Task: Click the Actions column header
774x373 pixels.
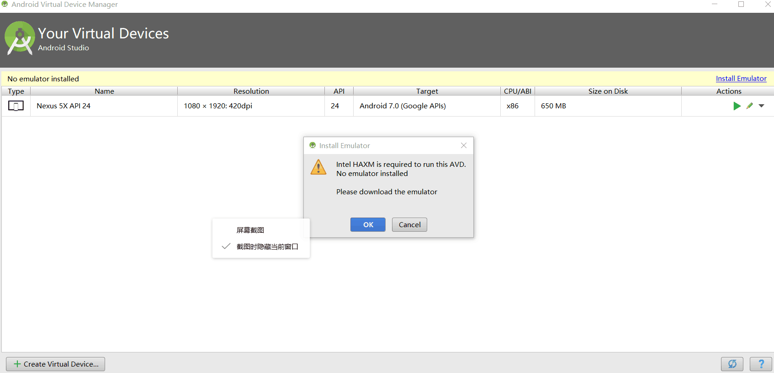Action: tap(729, 91)
